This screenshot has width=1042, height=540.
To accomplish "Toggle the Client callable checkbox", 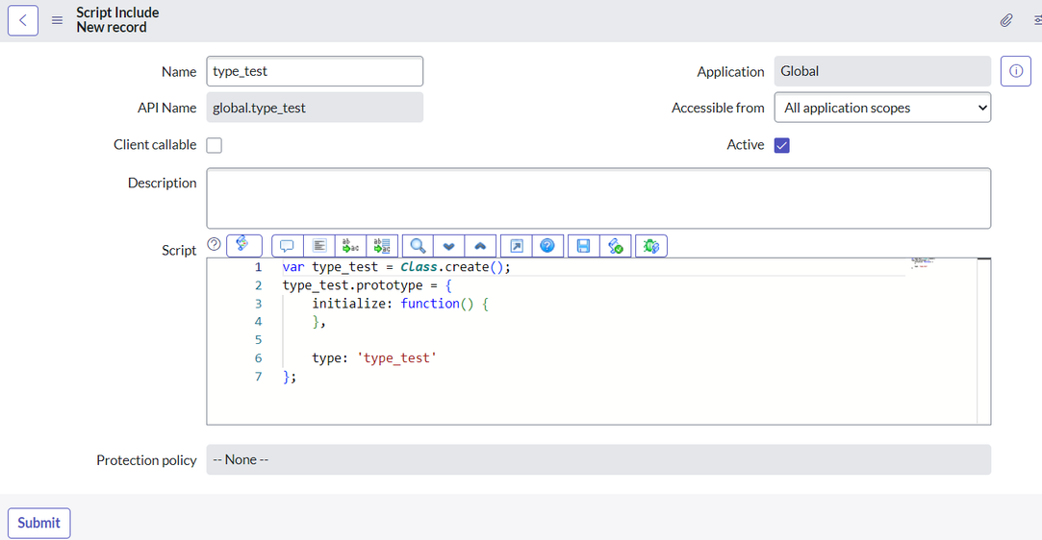I will click(x=214, y=145).
